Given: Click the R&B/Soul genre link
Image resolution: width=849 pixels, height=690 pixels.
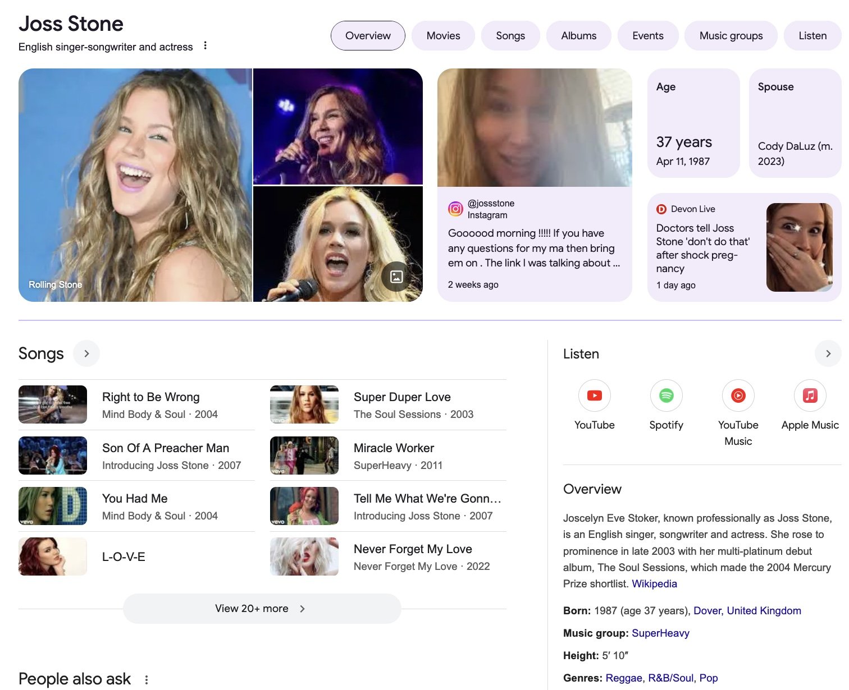Looking at the screenshot, I should (670, 678).
